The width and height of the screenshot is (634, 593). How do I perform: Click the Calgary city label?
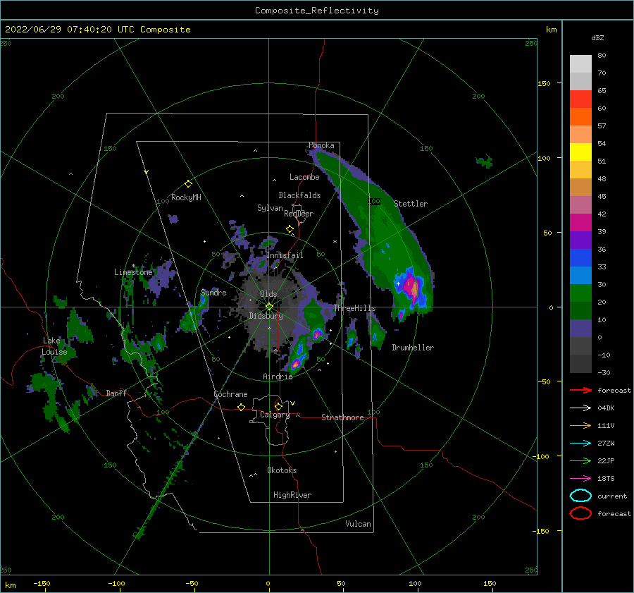point(275,415)
